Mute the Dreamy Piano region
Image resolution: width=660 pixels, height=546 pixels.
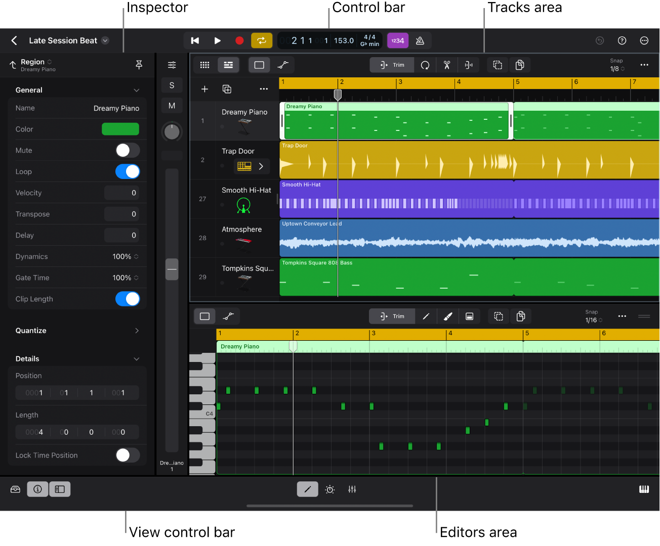pos(128,150)
